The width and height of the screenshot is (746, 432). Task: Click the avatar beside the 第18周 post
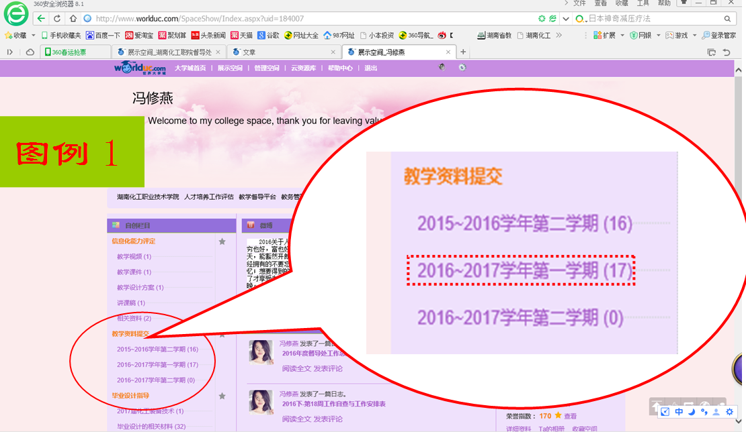tap(261, 402)
